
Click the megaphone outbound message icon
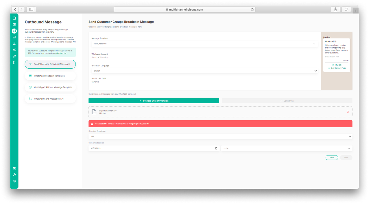coord(14,31)
